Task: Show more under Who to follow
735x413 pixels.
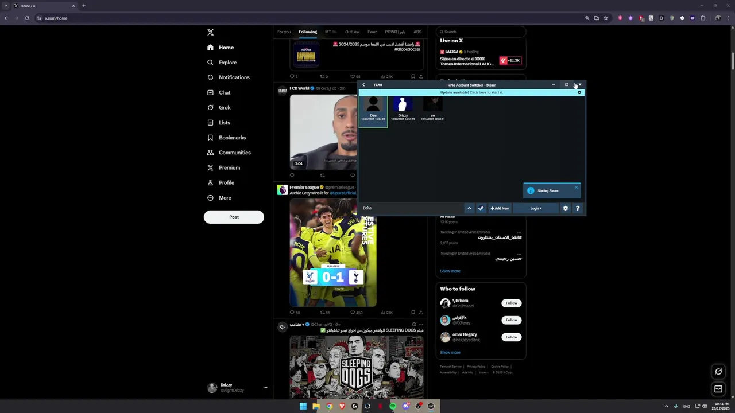Action: click(450, 353)
